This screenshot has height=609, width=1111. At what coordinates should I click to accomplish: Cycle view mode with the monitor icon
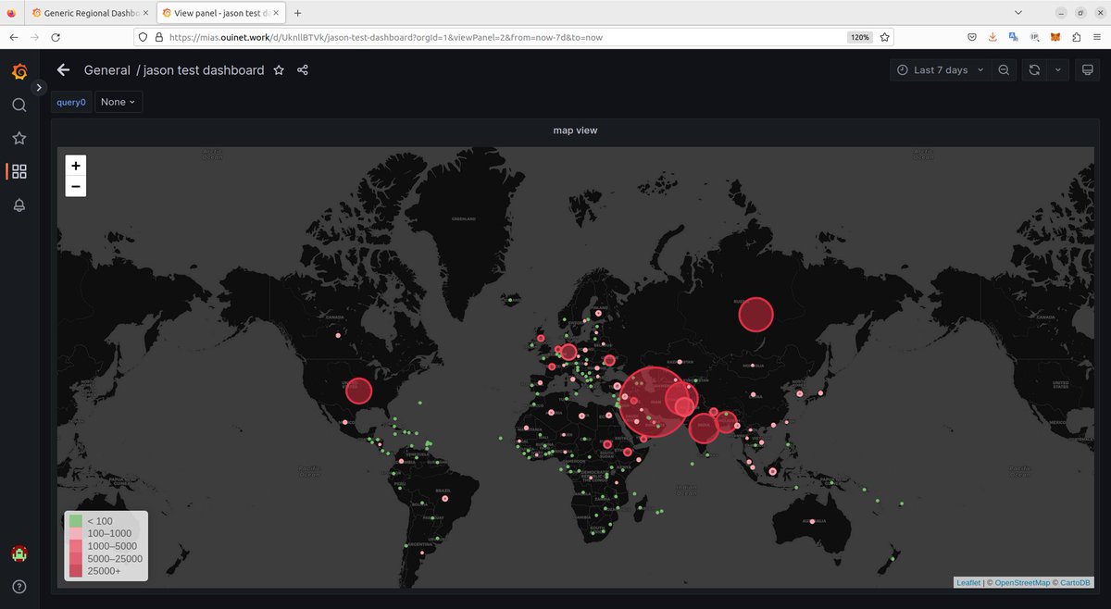pos(1088,70)
